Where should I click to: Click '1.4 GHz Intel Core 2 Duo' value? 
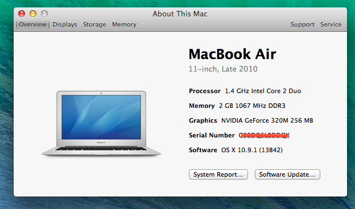pos(263,91)
